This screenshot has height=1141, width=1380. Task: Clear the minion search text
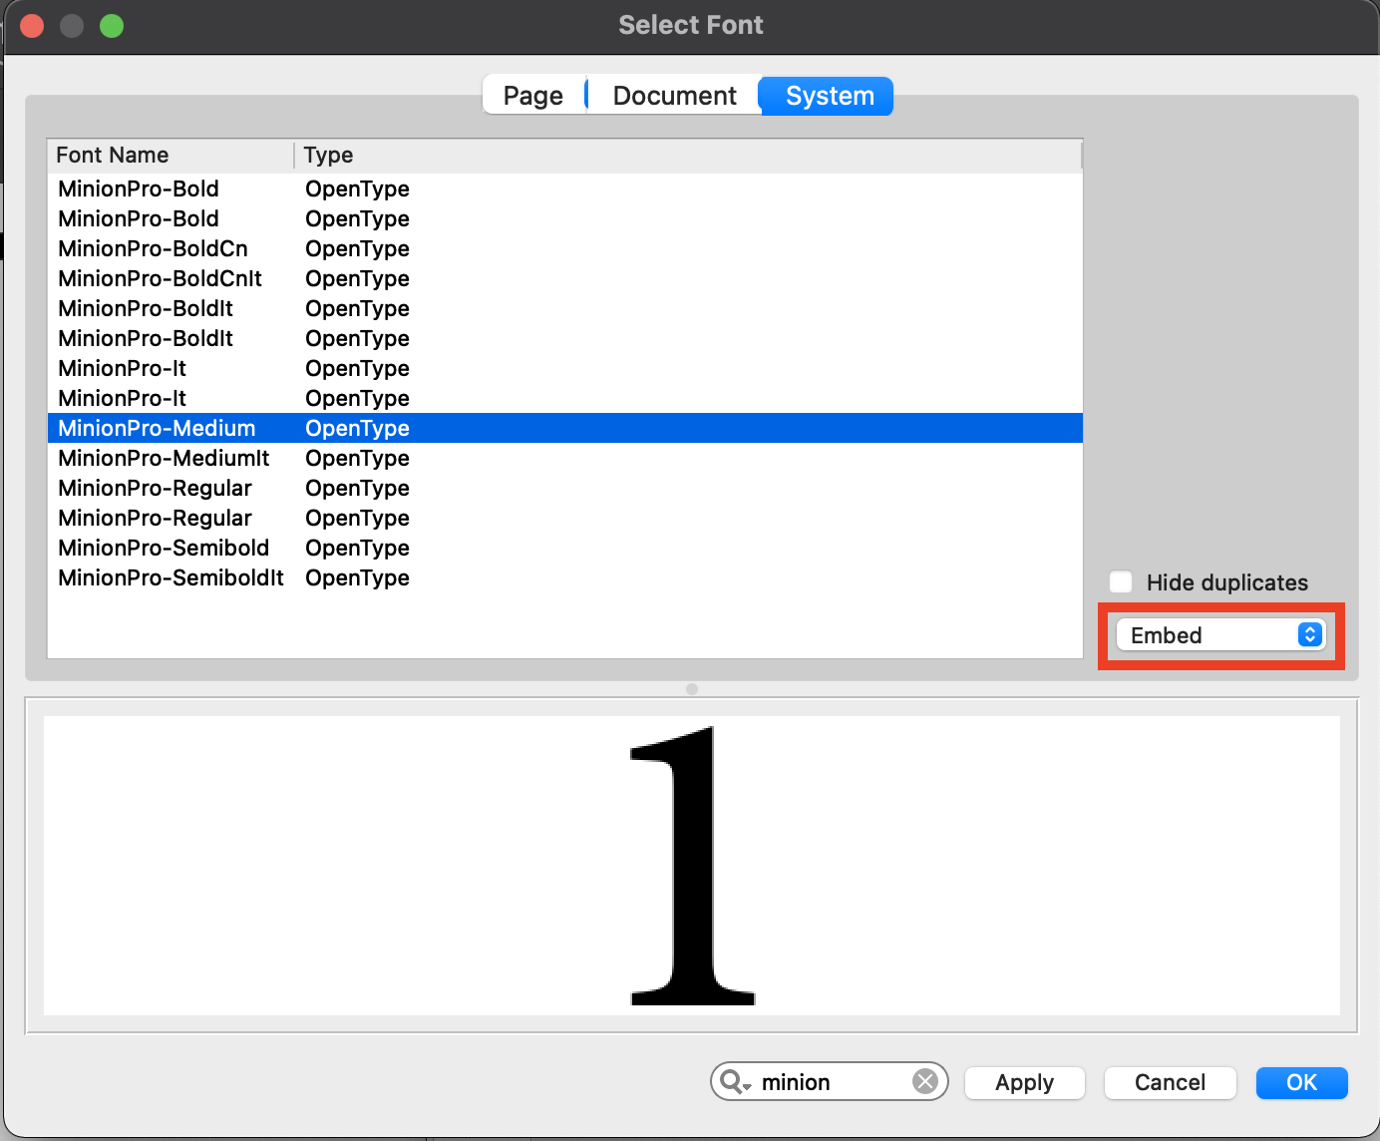coord(925,1081)
